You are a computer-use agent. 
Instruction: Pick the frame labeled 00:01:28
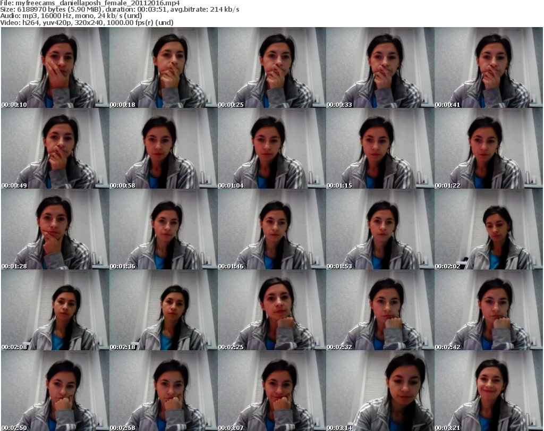click(55, 229)
